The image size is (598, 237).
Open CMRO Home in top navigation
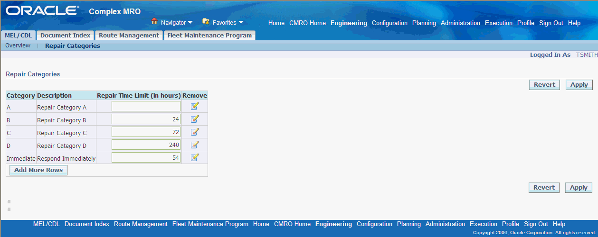[x=307, y=23]
